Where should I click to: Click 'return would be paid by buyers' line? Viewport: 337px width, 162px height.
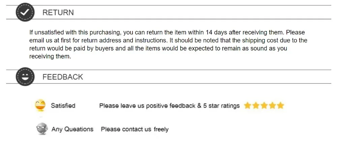[x=158, y=48]
